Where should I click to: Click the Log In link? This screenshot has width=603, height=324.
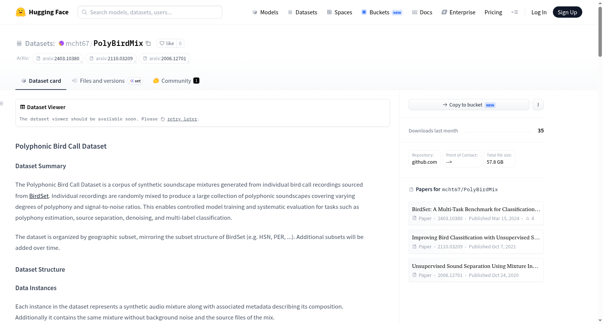coord(539,12)
